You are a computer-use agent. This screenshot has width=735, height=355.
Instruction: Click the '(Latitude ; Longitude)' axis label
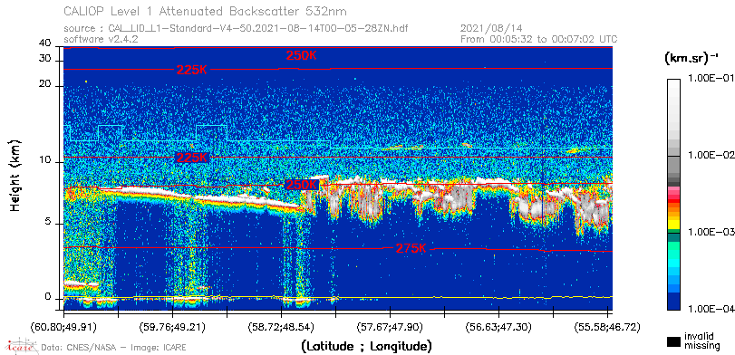coord(366,347)
